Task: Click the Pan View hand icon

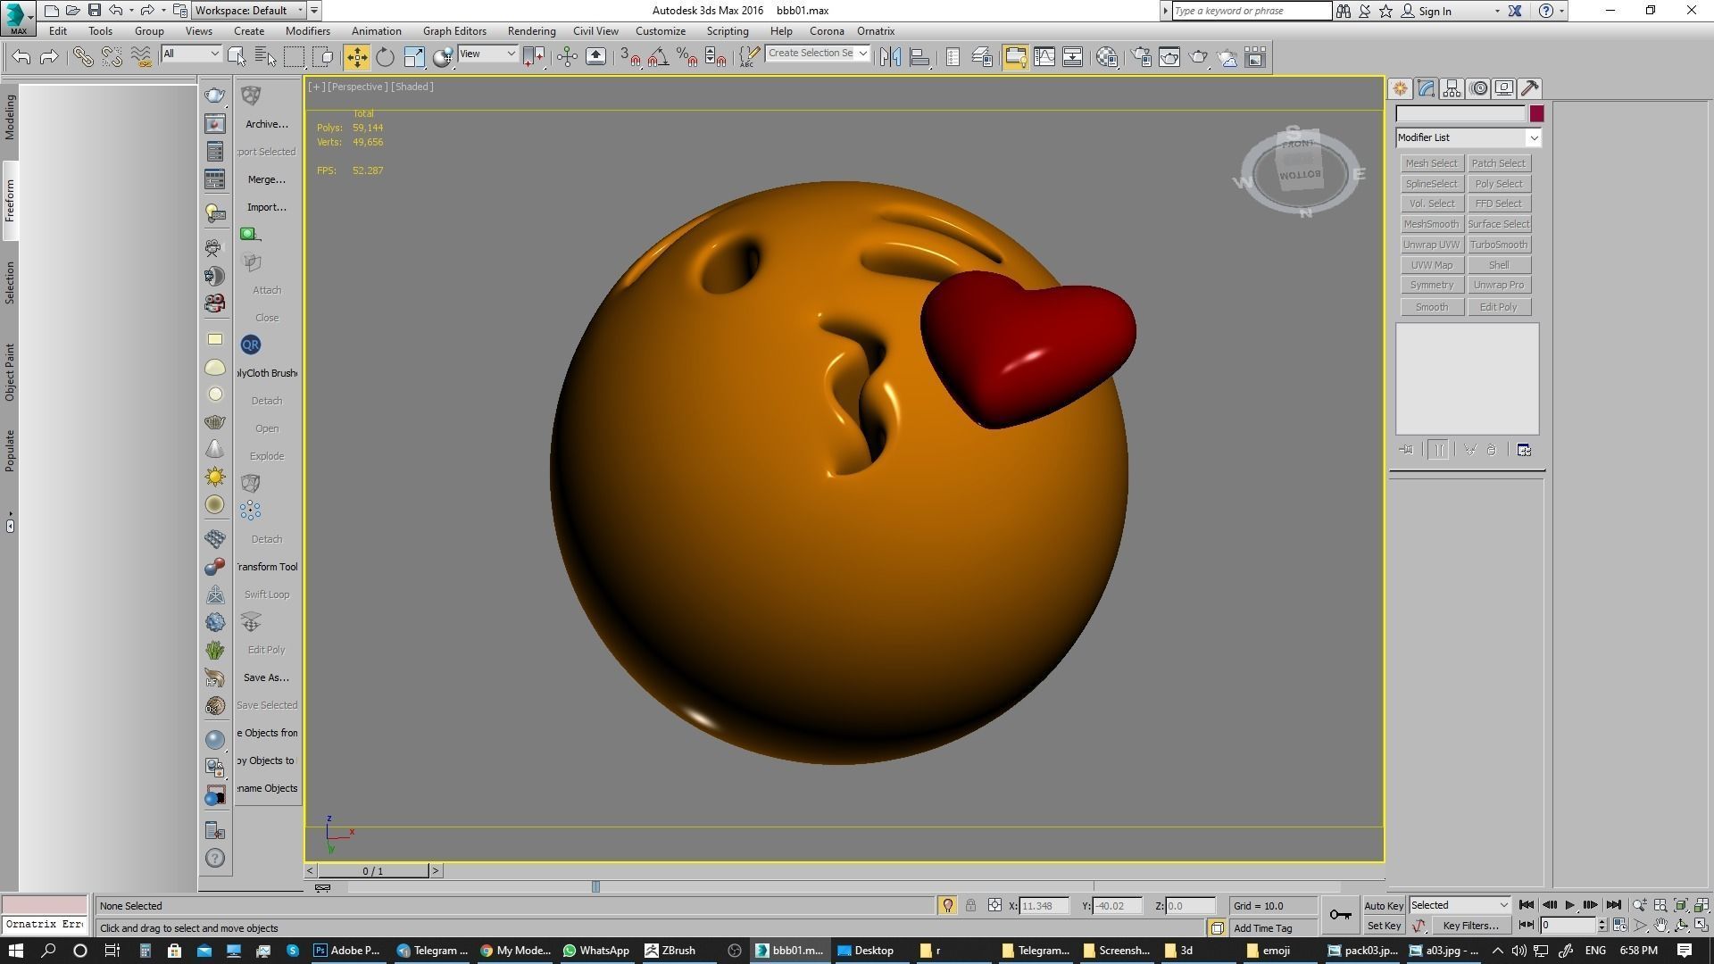Action: pos(1660,926)
